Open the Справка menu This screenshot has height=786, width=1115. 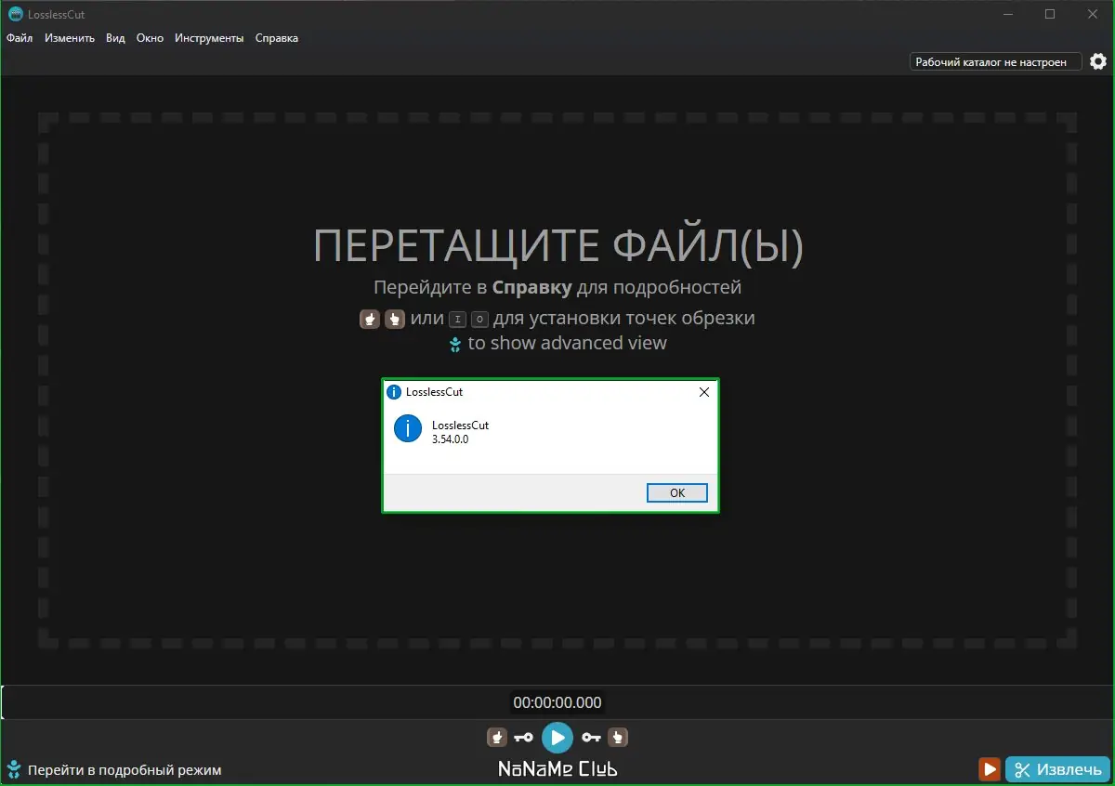[x=276, y=38]
